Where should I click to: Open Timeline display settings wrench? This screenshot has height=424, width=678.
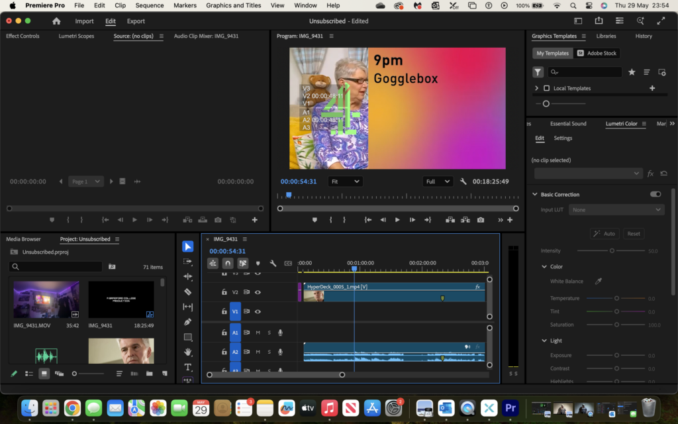[x=273, y=263]
